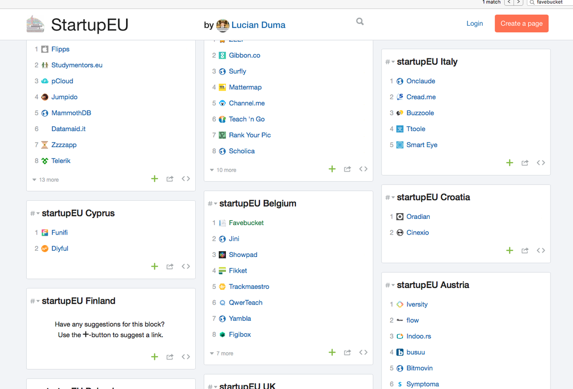Open the Oradian link
The width and height of the screenshot is (573, 389).
(418, 216)
